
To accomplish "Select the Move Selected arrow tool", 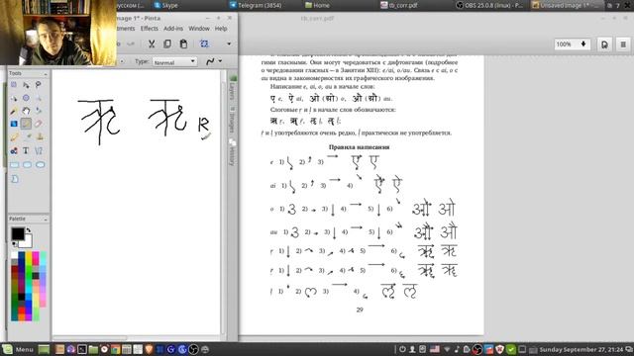I will click(26, 85).
